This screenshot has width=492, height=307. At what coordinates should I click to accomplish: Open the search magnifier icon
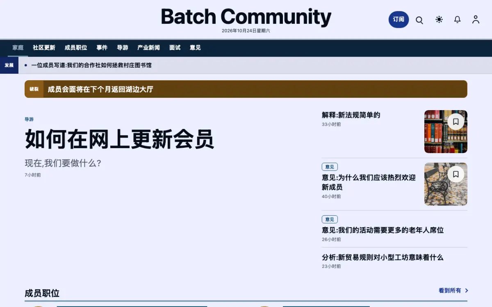click(419, 20)
